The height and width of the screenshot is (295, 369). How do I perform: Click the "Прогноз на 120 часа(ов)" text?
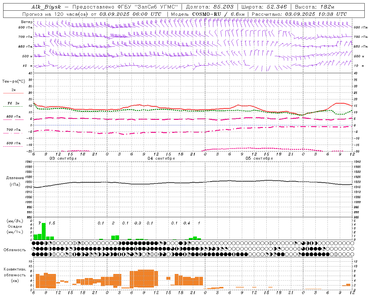tap(56, 14)
